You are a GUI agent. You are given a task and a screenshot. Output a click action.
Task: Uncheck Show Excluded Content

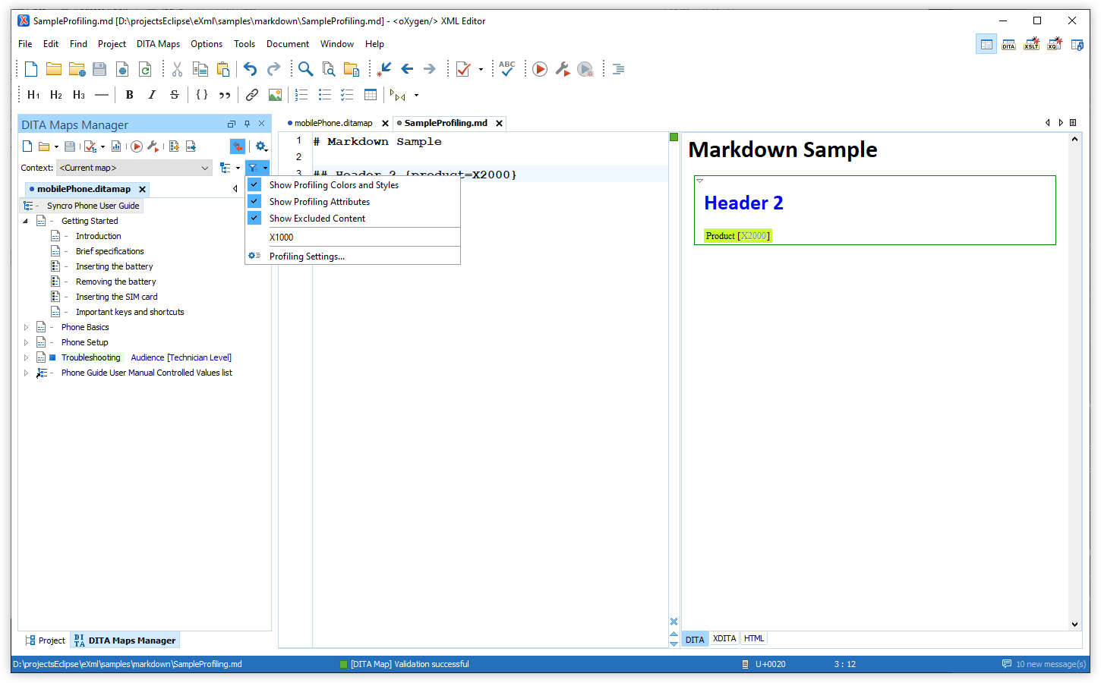coord(254,218)
